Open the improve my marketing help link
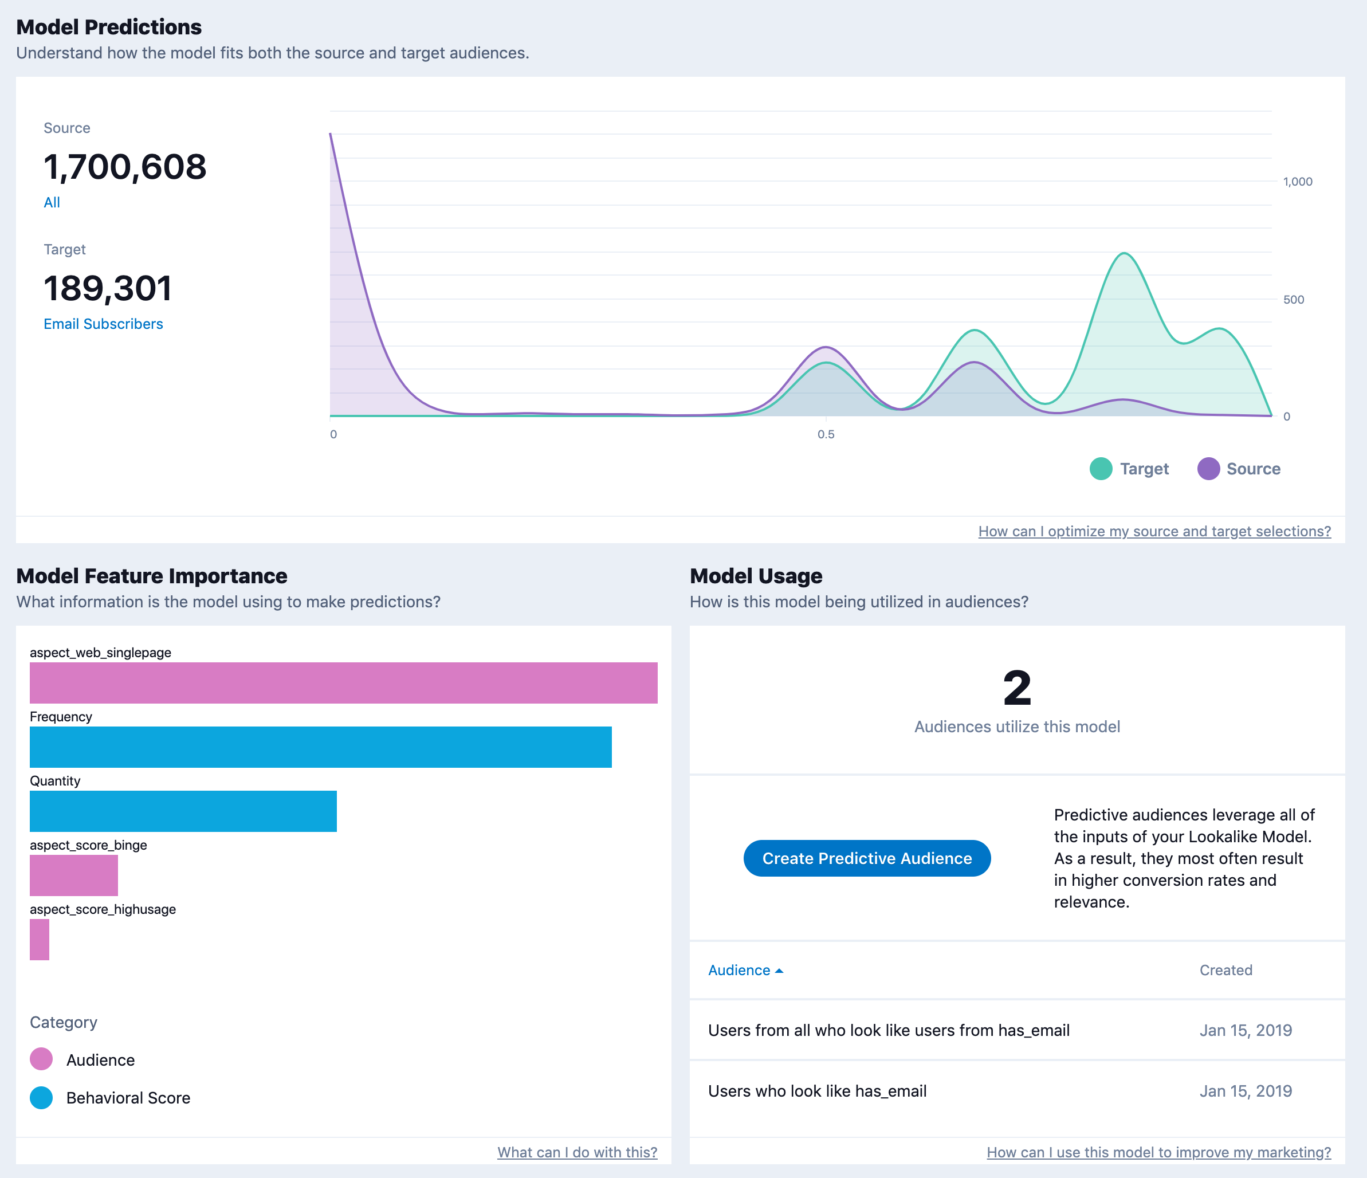Viewport: 1367px width, 1178px height. click(x=1158, y=1152)
